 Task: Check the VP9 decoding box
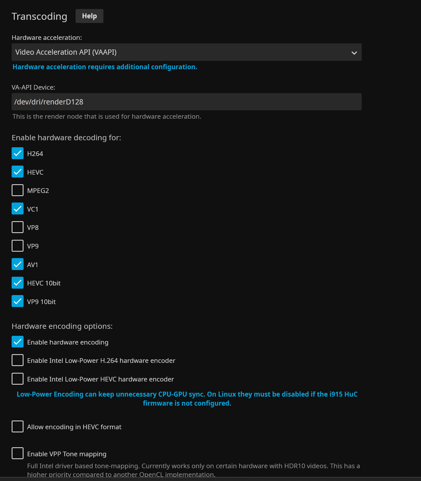18,246
